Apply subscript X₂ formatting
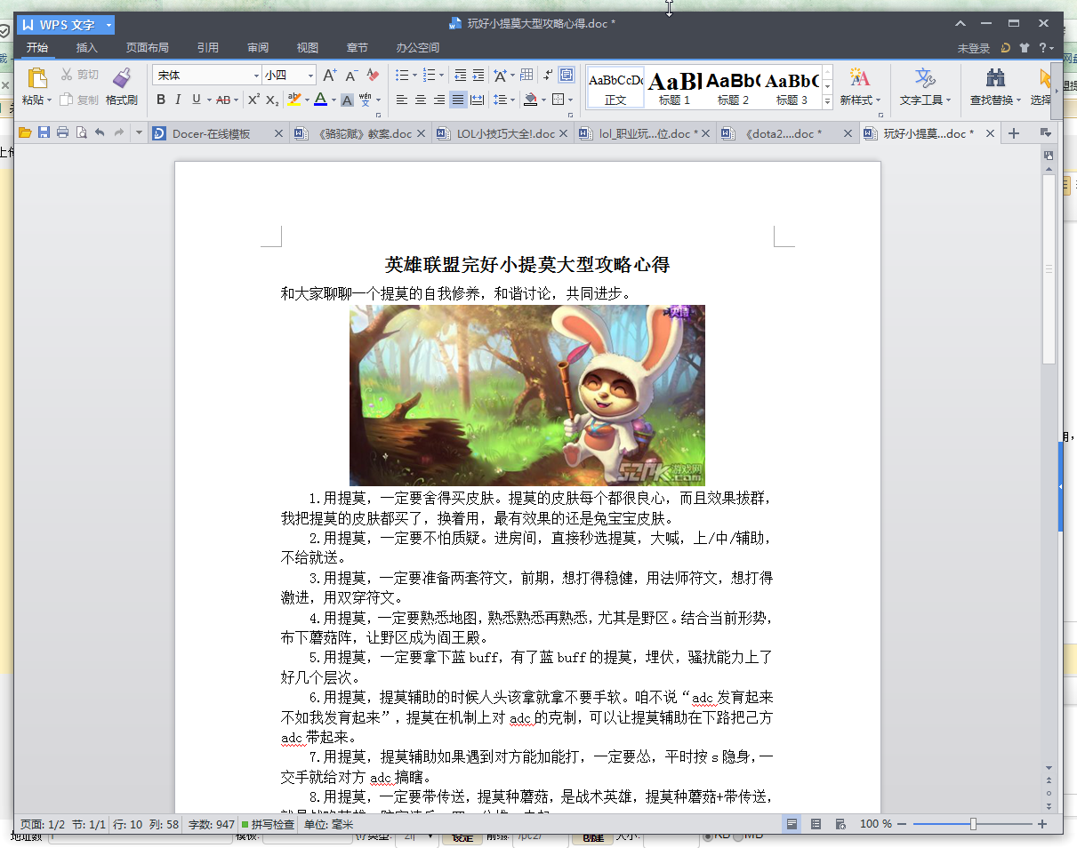 click(x=272, y=100)
